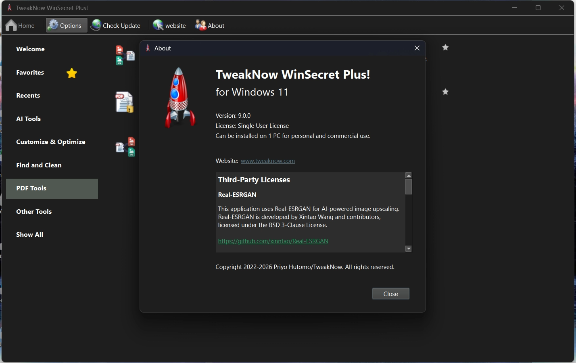
Task: Minimize the TweakNow WinSecret Plus! window
Action: 515,8
